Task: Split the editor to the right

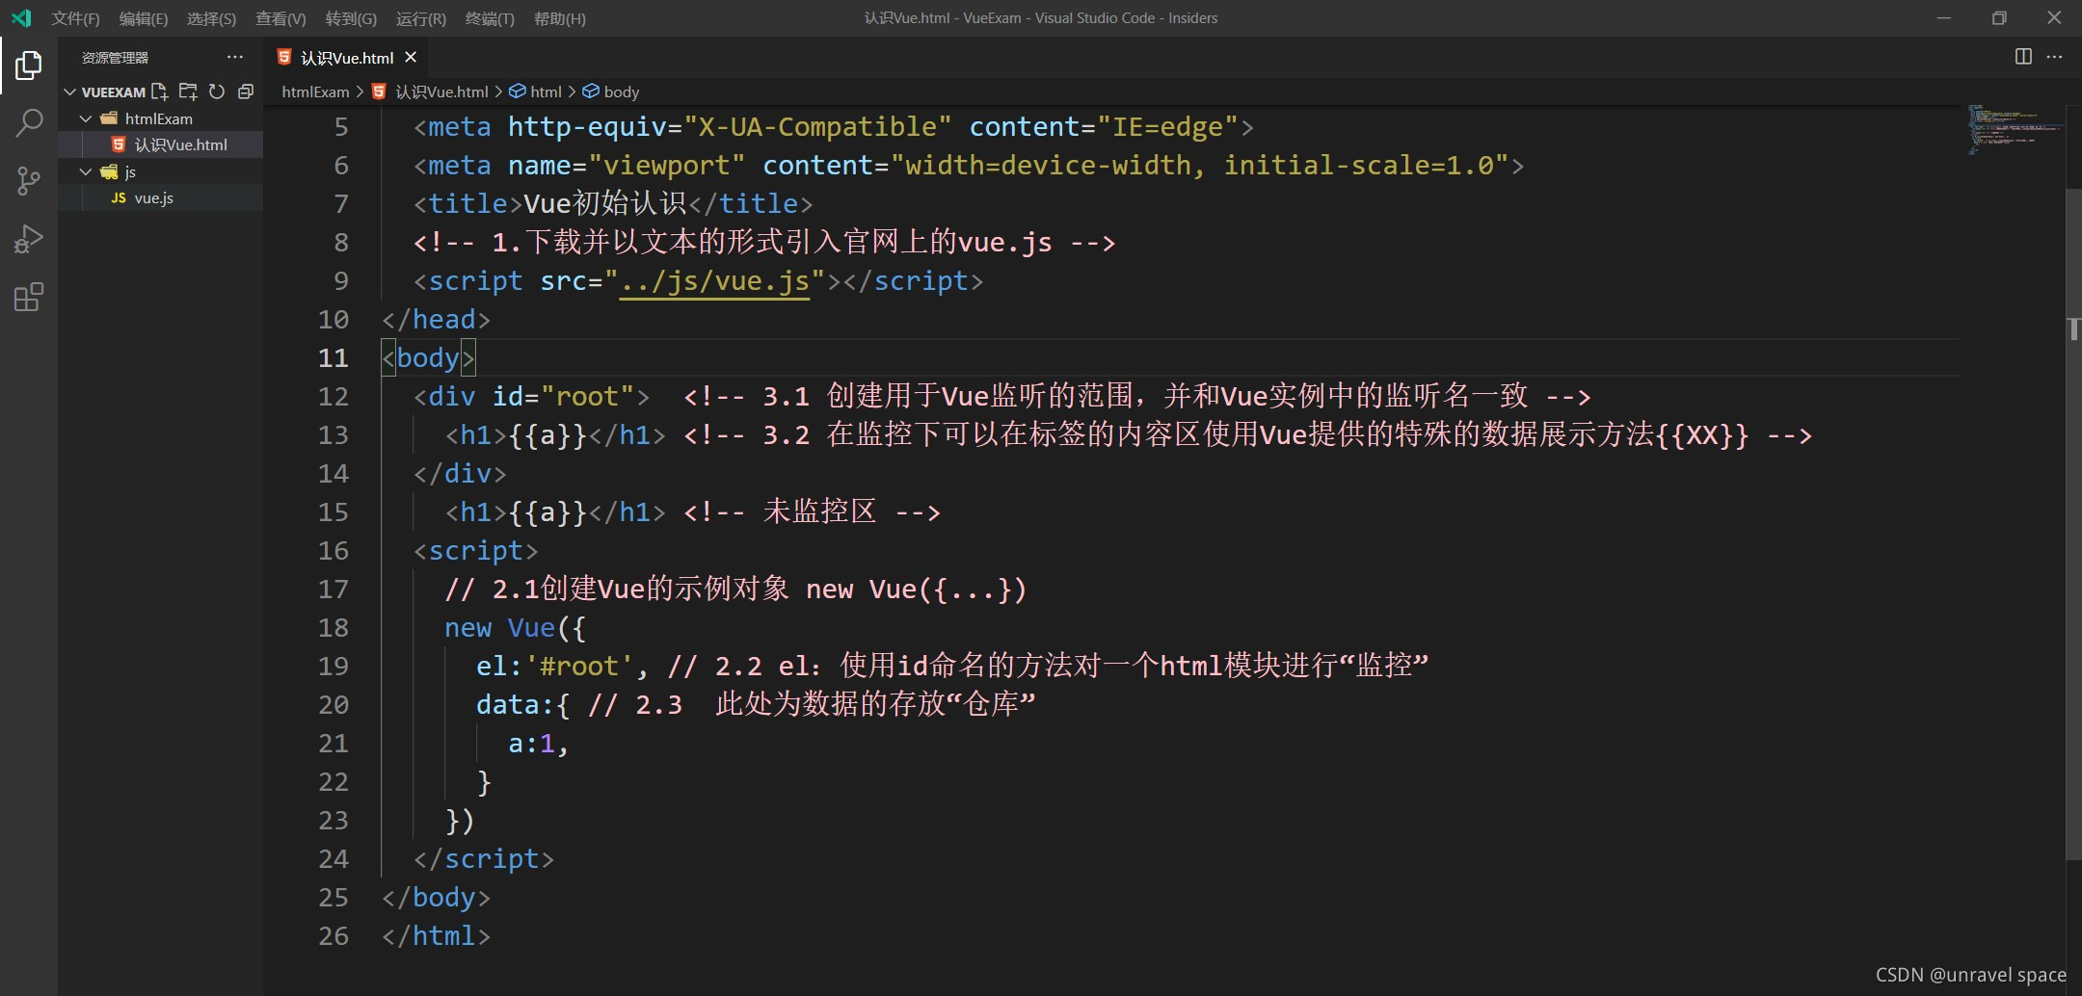Action: (x=2023, y=57)
